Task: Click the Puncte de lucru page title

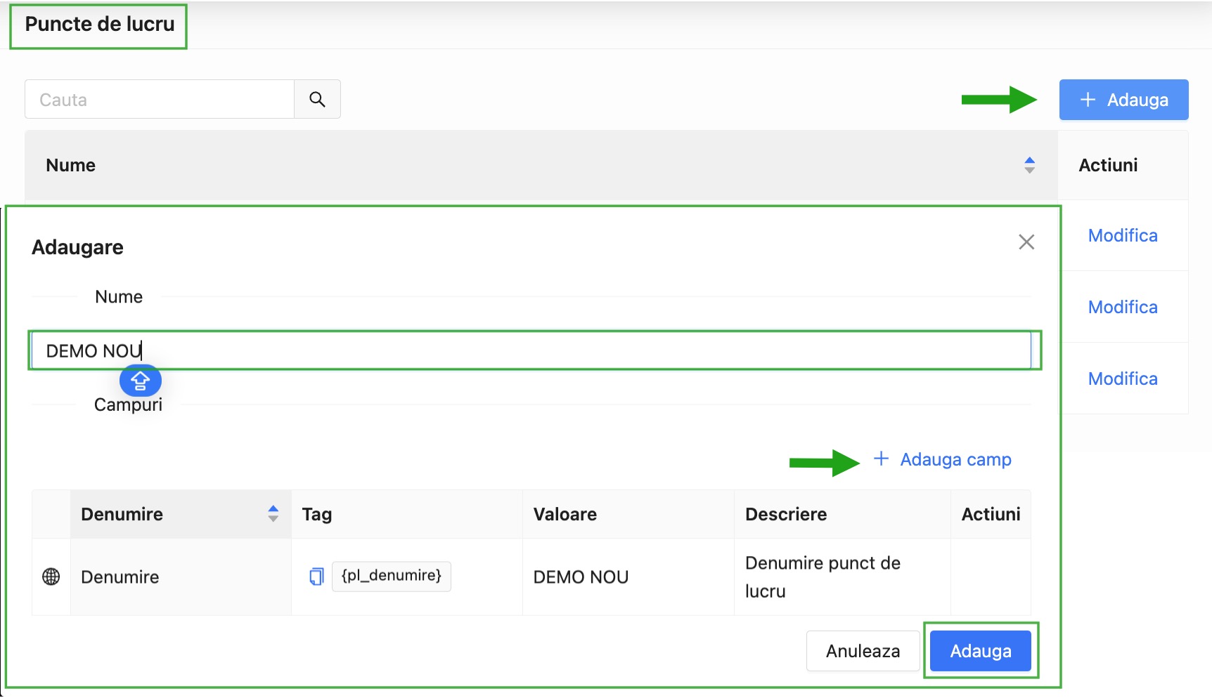Action: [x=100, y=24]
